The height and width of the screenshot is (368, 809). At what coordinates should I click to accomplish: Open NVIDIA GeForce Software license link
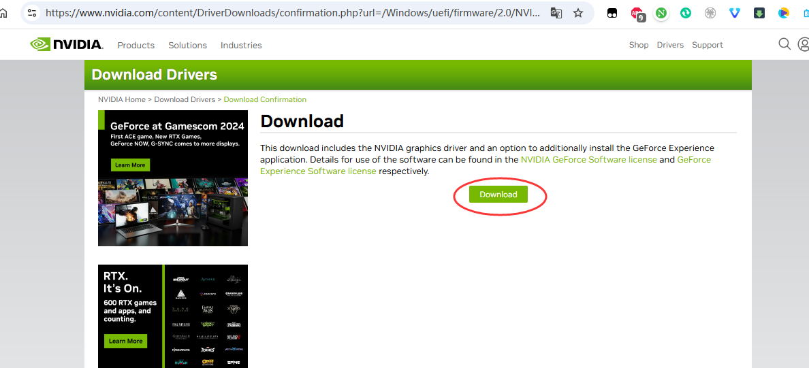point(588,160)
